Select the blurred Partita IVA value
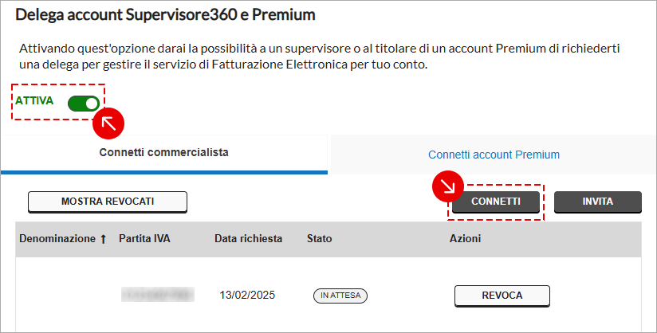The width and height of the screenshot is (657, 333). [158, 295]
